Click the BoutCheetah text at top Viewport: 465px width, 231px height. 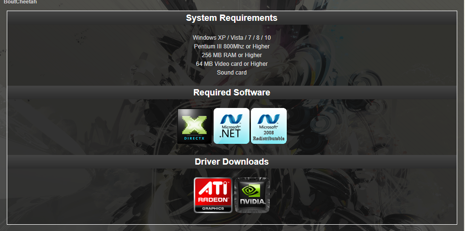coord(20,2)
